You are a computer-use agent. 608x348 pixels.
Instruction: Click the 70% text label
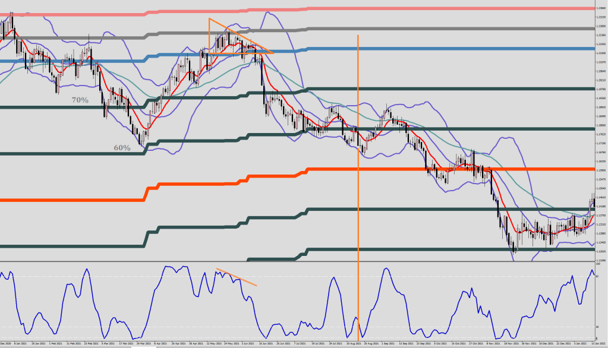tap(80, 100)
